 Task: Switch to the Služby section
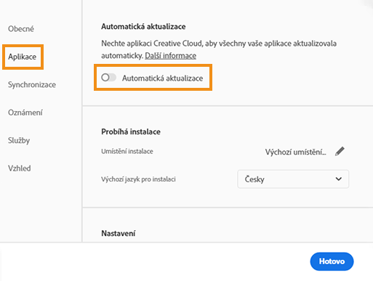tap(19, 140)
